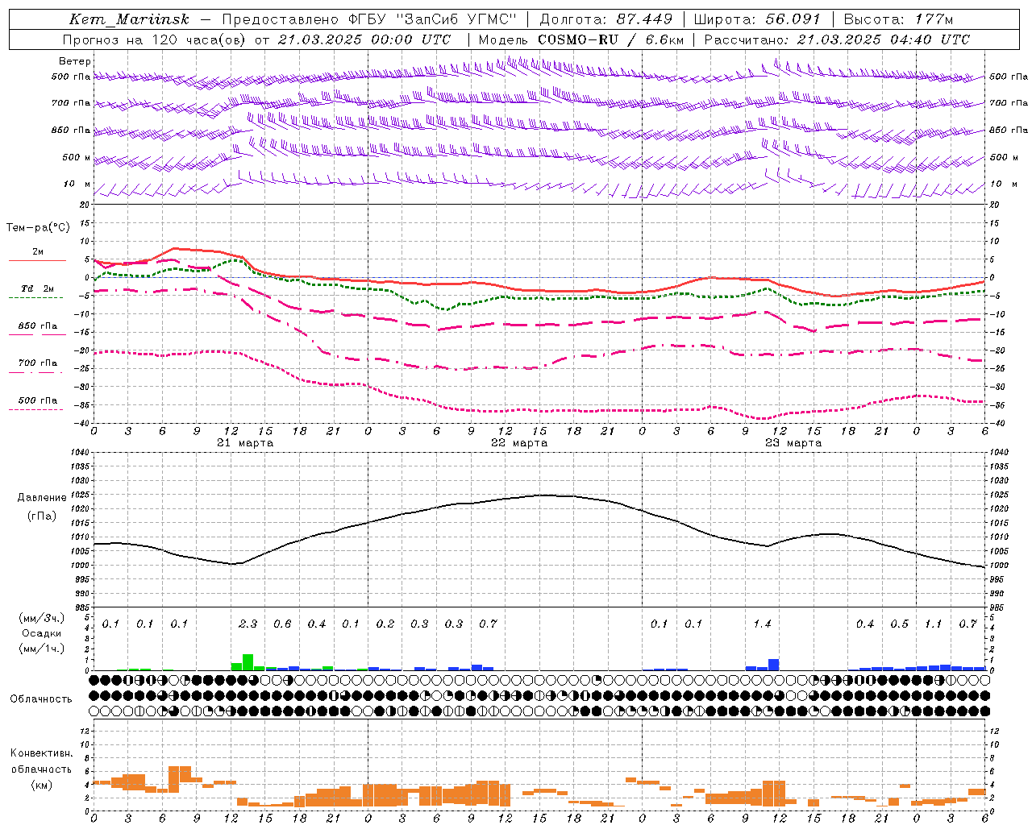This screenshot has width=1032, height=825.
Task: Click the elevation label Высота: 177м
Action: pyautogui.click(x=898, y=19)
